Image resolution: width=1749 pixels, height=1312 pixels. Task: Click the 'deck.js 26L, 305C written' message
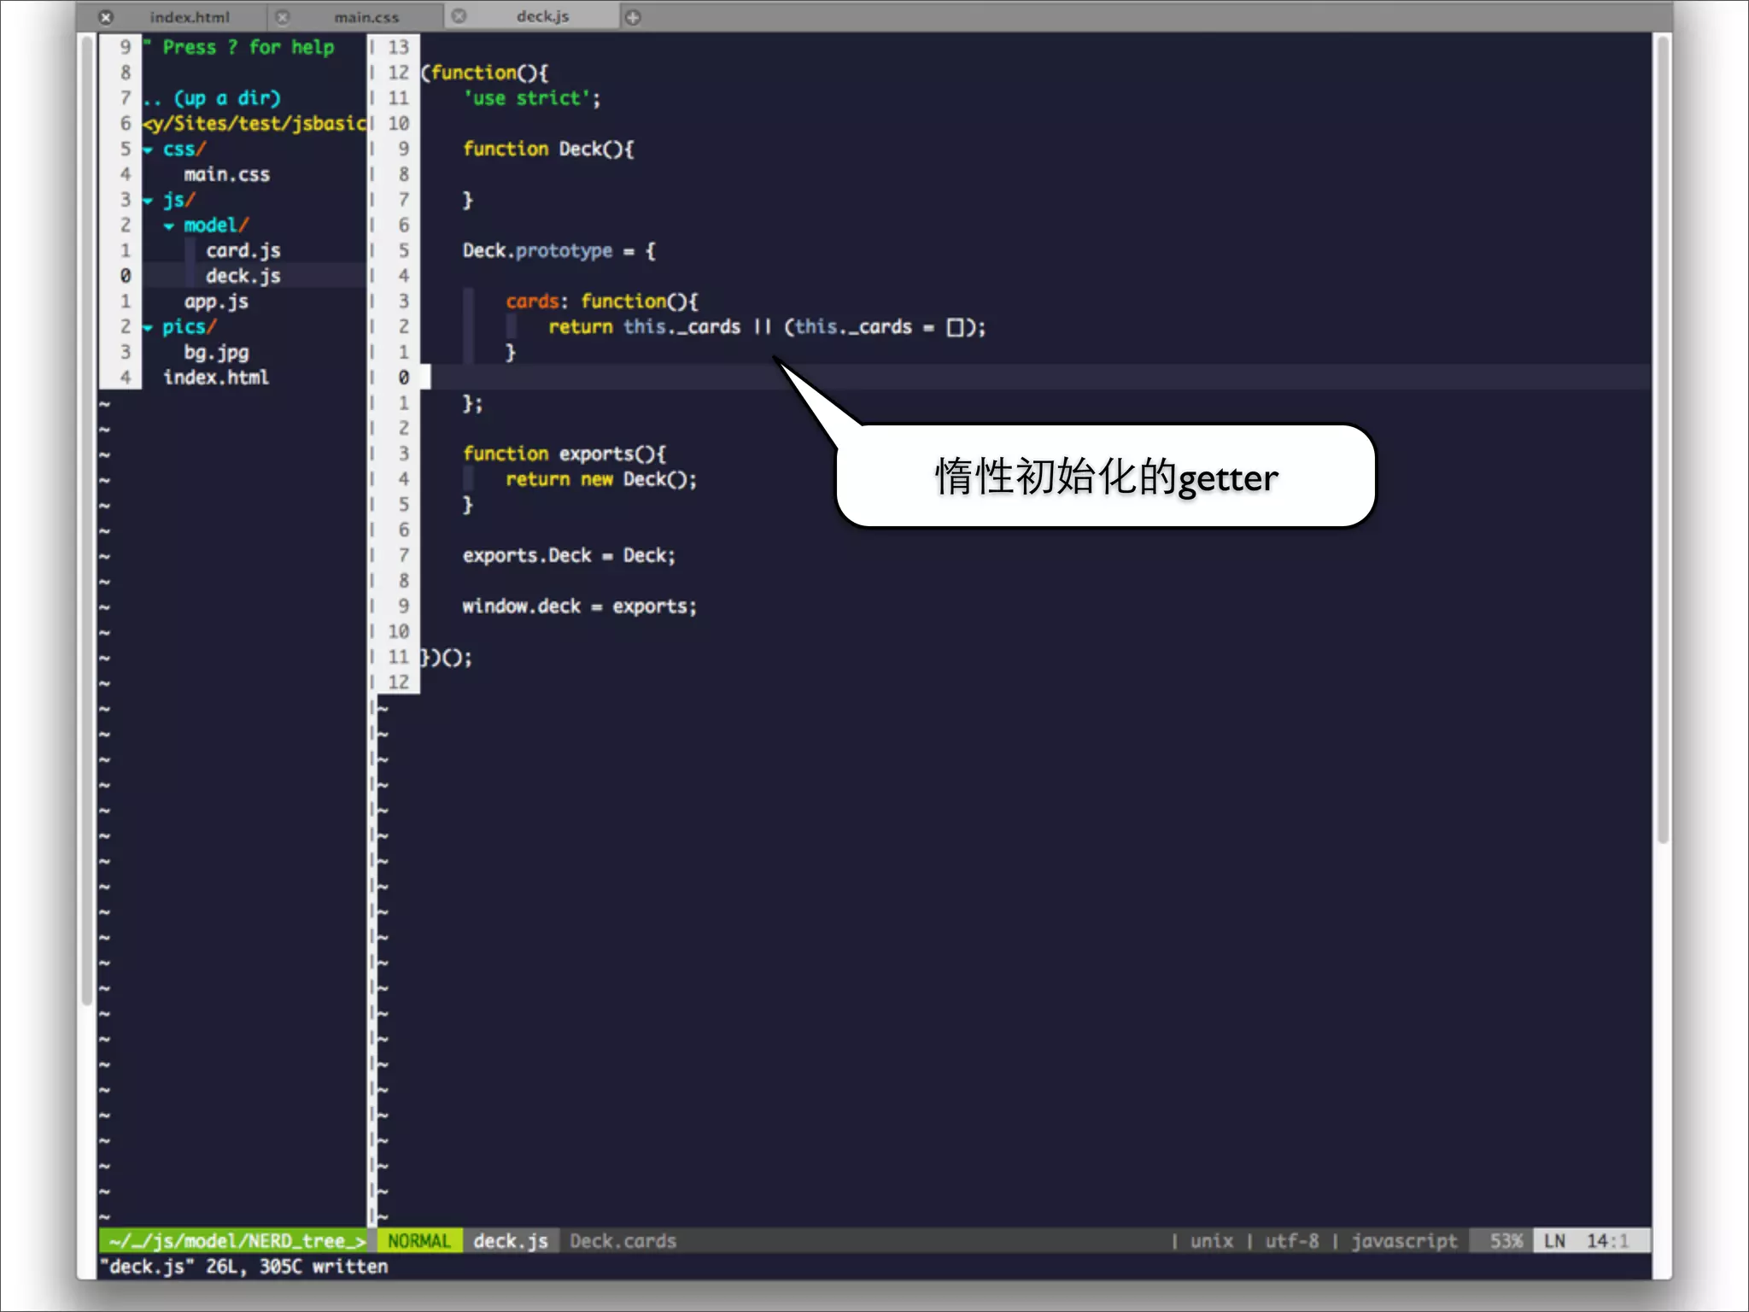pos(243,1267)
